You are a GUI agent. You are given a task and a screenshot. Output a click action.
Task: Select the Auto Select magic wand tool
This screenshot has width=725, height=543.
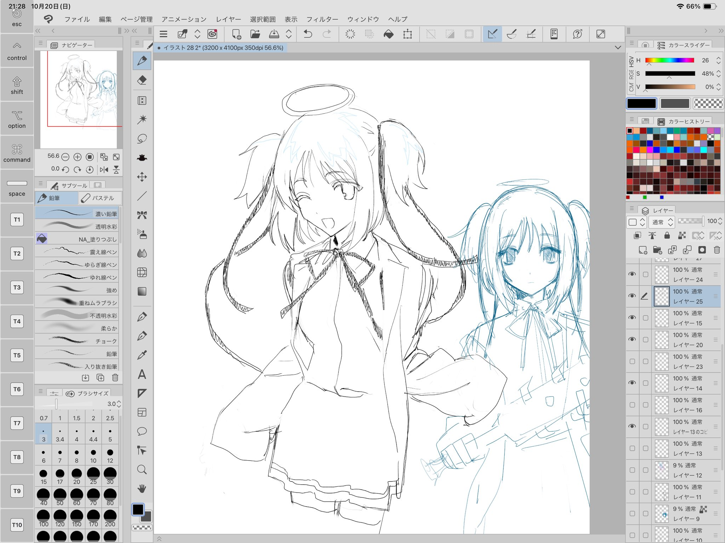tap(142, 119)
